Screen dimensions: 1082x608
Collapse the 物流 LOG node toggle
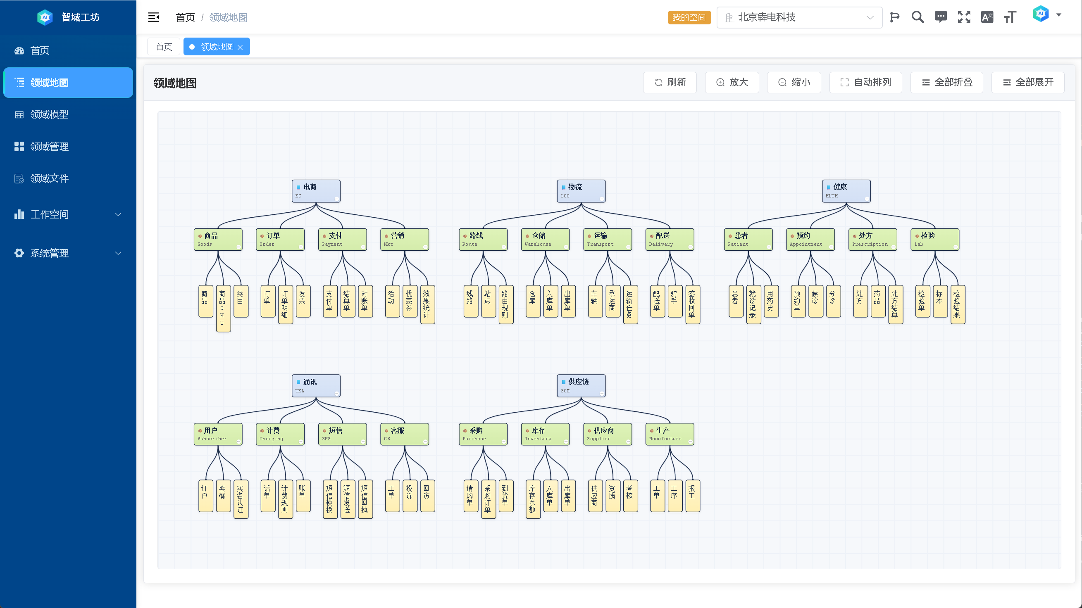pos(601,199)
